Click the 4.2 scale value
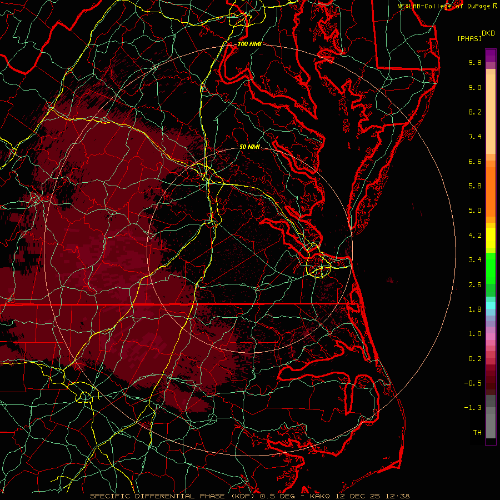500x500 pixels. (475, 236)
